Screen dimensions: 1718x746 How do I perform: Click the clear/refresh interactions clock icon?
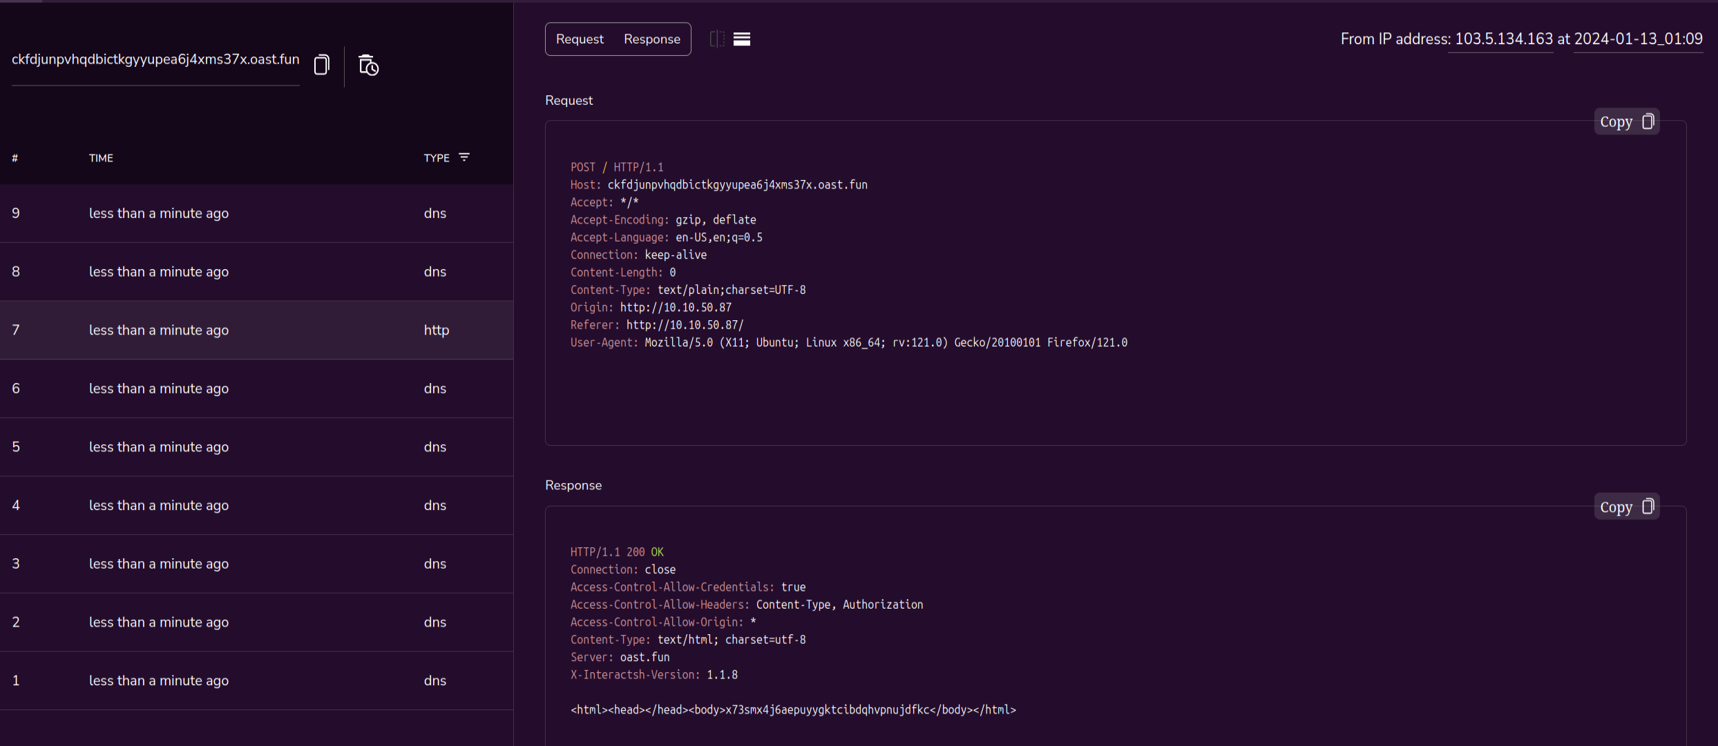click(368, 65)
